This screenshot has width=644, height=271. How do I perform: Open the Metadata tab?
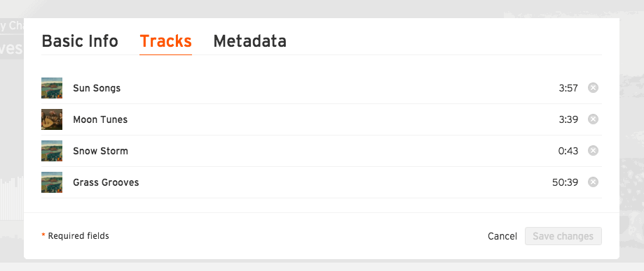(x=249, y=41)
